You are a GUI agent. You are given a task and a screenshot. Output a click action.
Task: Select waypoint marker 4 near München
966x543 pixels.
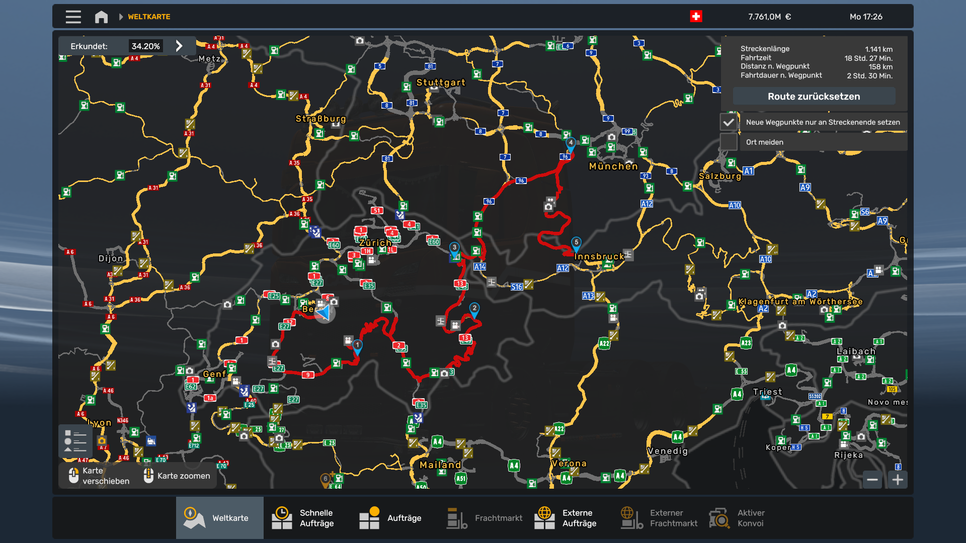(571, 144)
